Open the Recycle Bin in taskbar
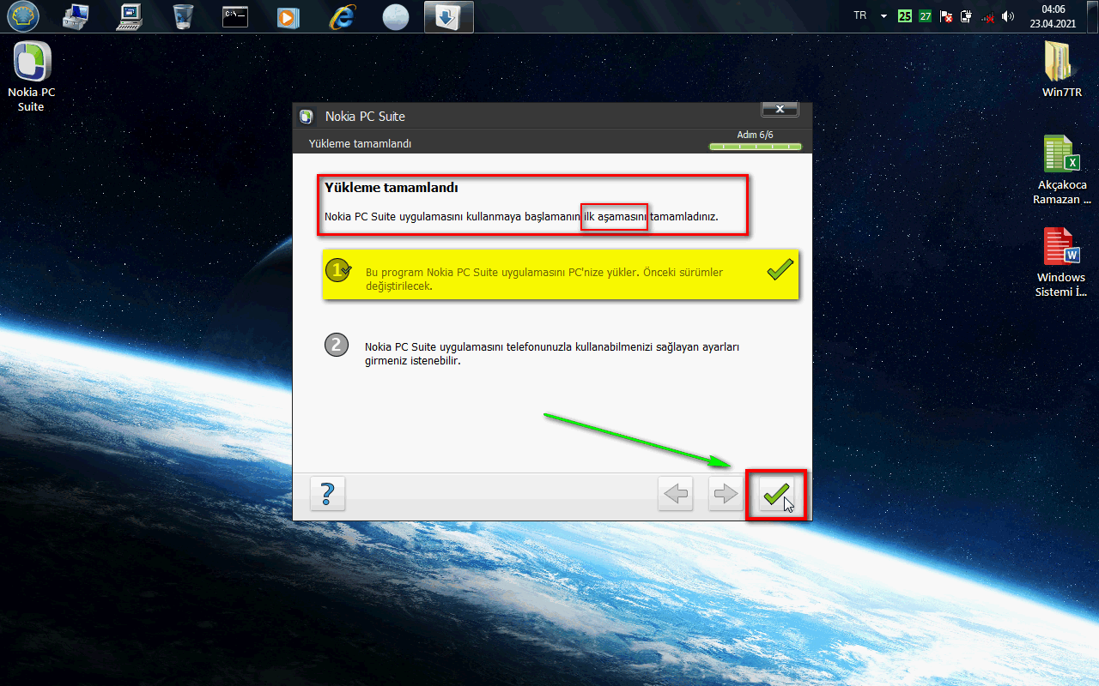Image resolution: width=1099 pixels, height=686 pixels. (x=183, y=16)
